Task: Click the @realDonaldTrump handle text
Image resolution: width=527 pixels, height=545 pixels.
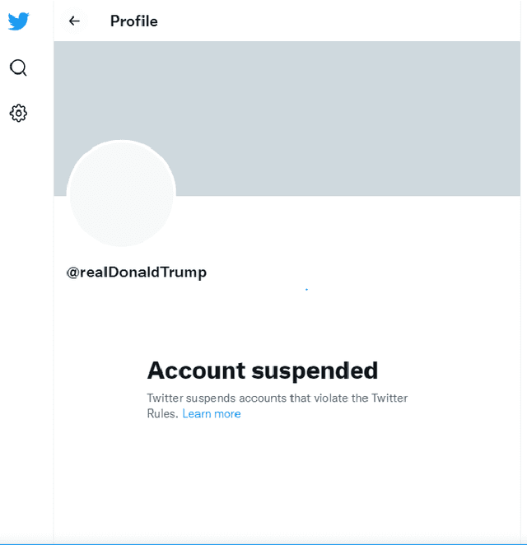Action: 137,272
